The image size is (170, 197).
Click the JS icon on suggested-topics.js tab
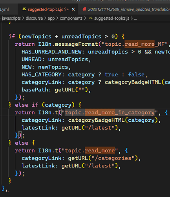coord(24,9)
